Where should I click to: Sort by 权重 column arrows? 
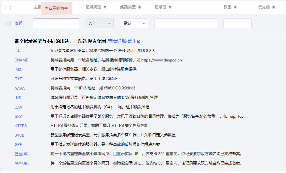click(235, 7)
